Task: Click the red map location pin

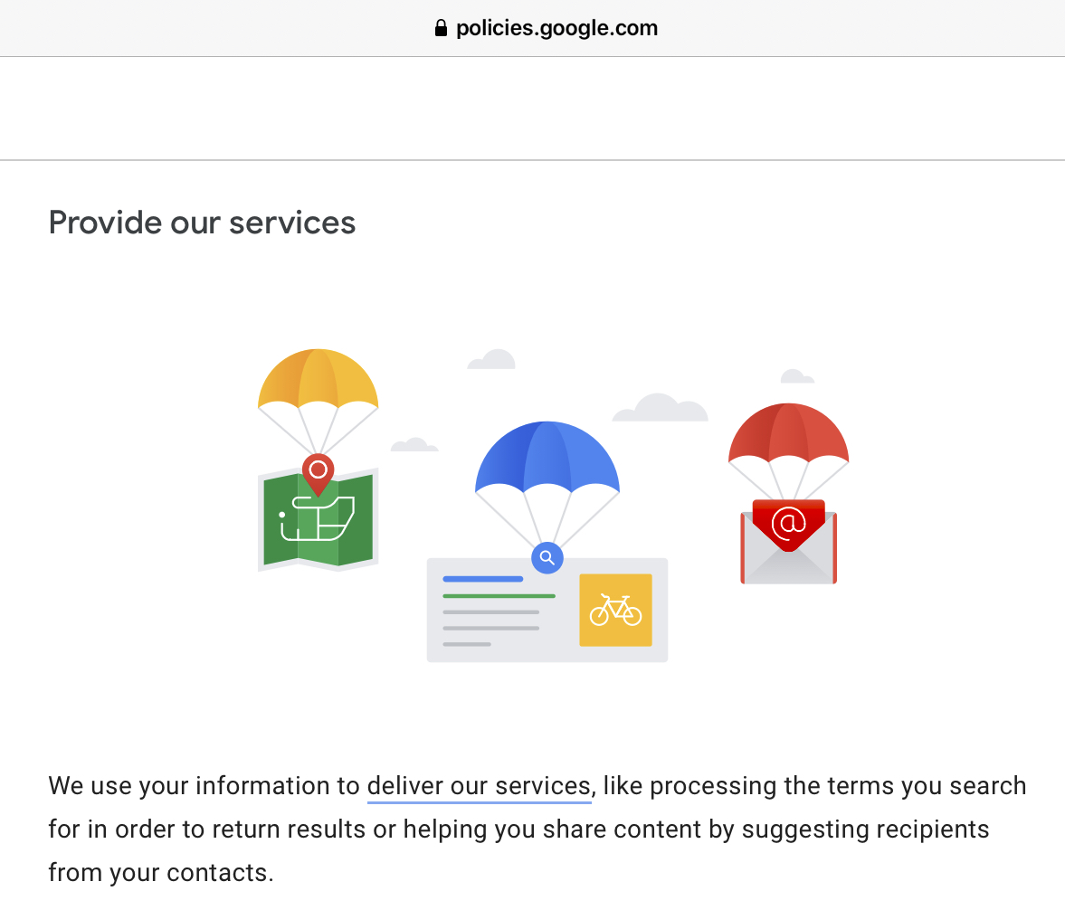Action: (318, 475)
